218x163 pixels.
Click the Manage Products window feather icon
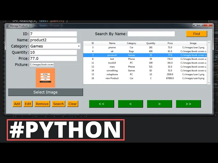7,26
